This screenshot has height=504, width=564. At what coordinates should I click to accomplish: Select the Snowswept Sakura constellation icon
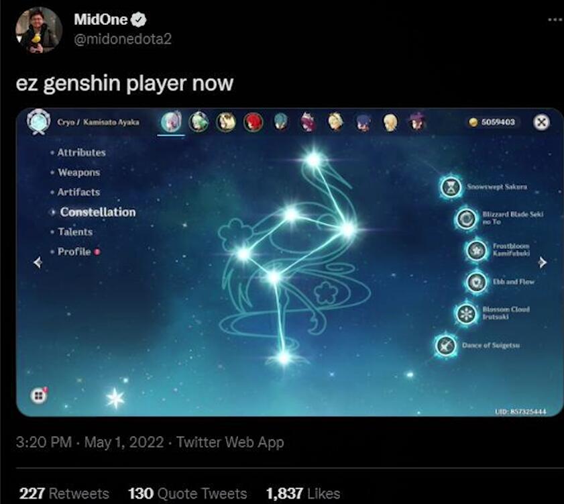(x=451, y=187)
